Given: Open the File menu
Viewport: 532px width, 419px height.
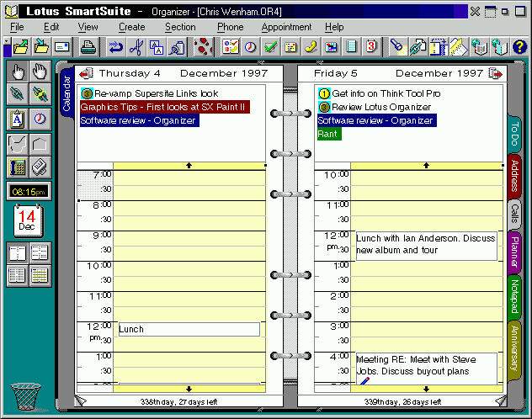Looking at the screenshot, I should coord(17,27).
